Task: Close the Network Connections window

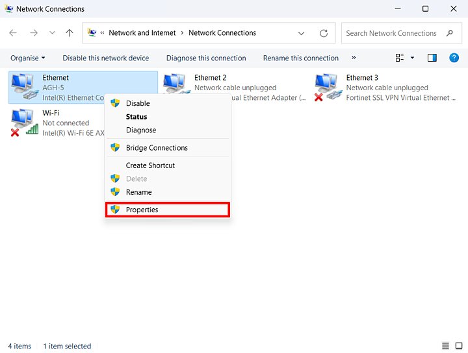Action: 454,8
